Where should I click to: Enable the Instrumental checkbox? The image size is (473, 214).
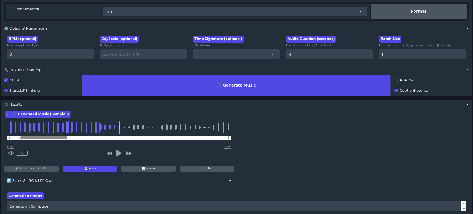(11, 9)
